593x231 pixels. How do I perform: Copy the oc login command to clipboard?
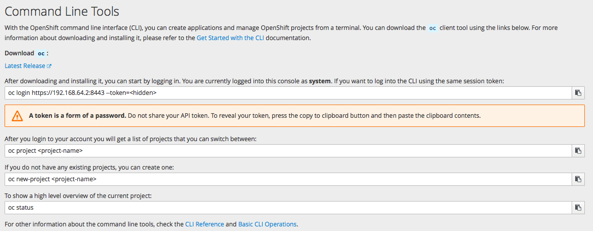pos(578,93)
